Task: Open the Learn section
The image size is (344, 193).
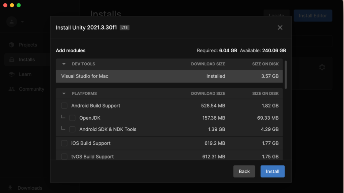Action: [25, 74]
